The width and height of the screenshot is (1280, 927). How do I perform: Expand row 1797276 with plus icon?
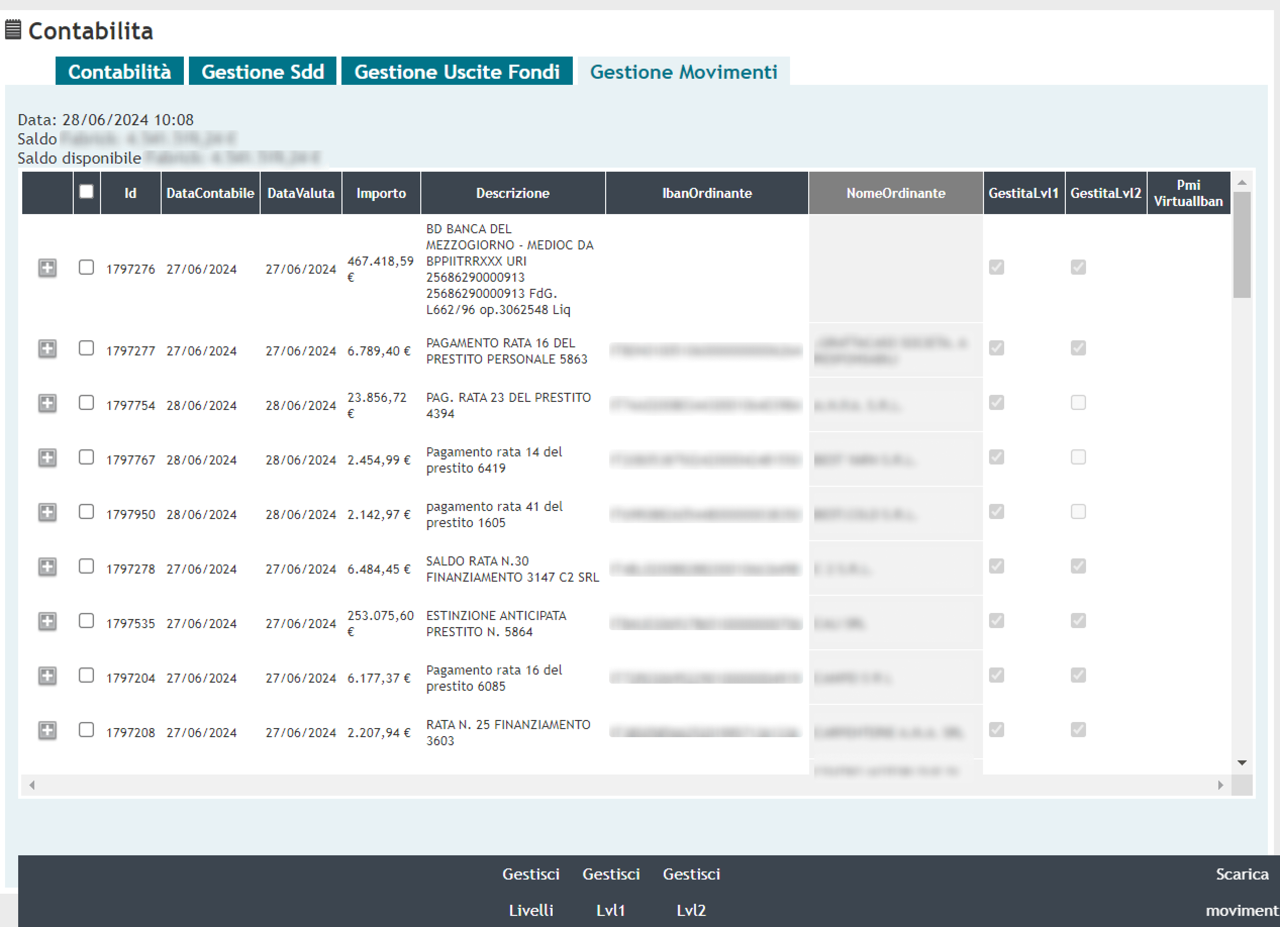pos(47,268)
